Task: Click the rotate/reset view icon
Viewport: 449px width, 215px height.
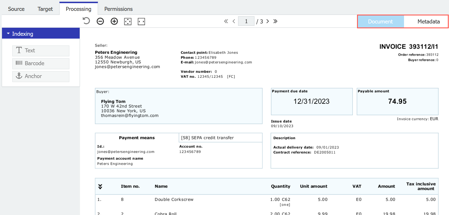Action: (86, 21)
